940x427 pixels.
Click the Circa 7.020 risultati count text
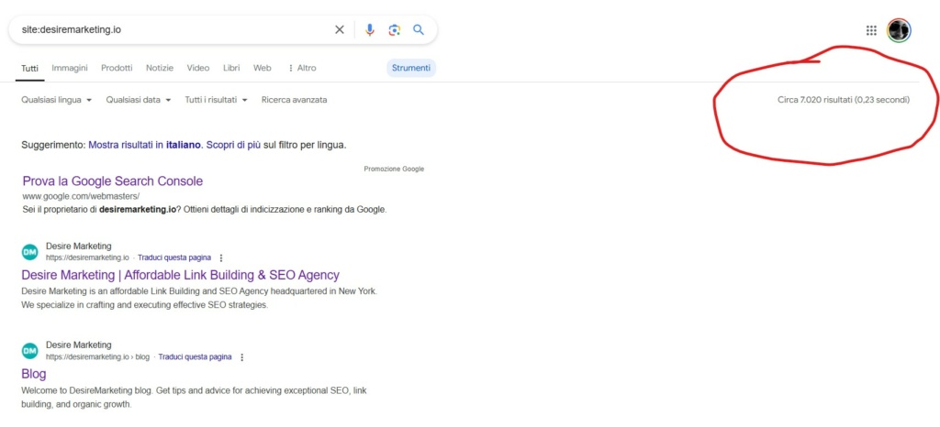tap(844, 100)
